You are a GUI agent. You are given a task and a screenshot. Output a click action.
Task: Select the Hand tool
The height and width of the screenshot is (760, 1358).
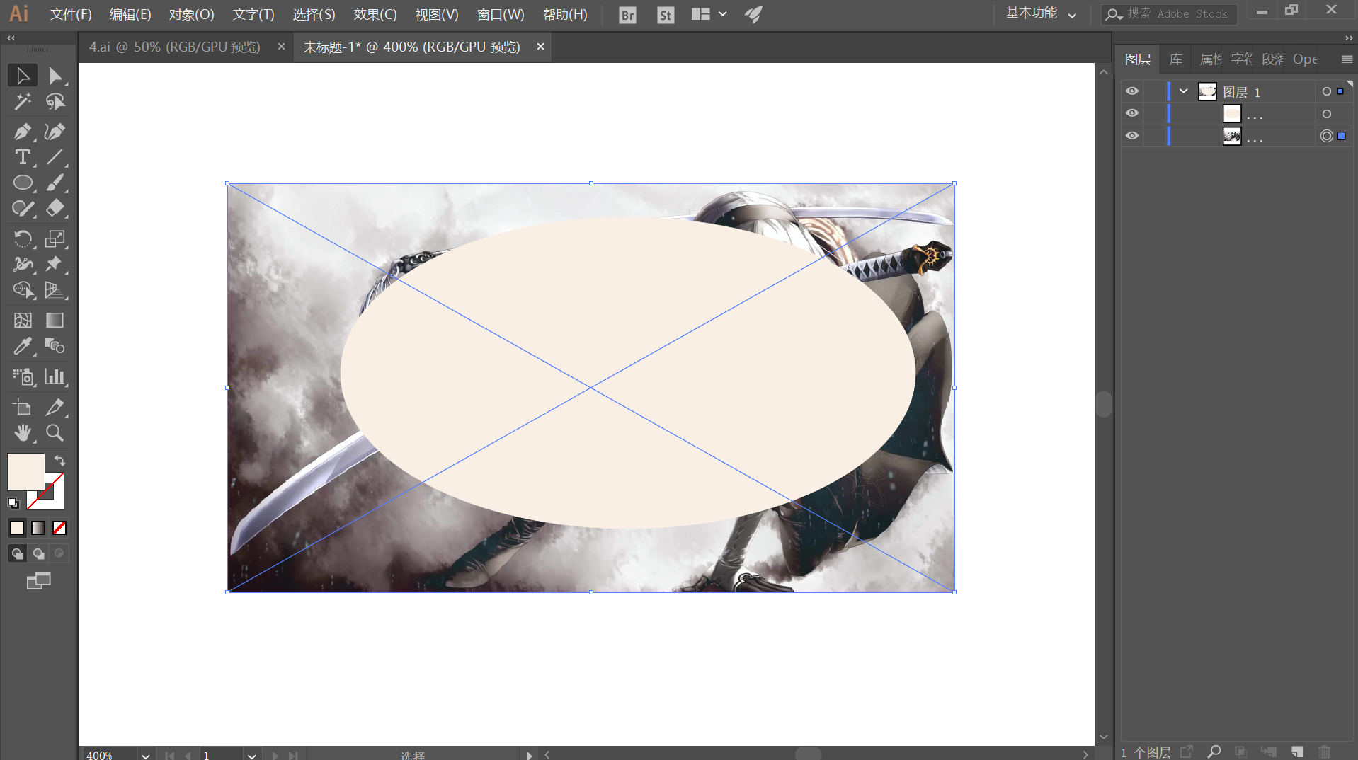coord(23,432)
